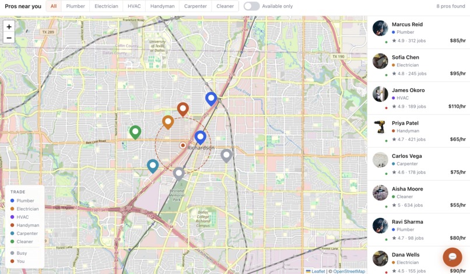Image resolution: width=470 pixels, height=274 pixels.
Task: Open James Okoro's avatar picture
Action: pos(380,94)
